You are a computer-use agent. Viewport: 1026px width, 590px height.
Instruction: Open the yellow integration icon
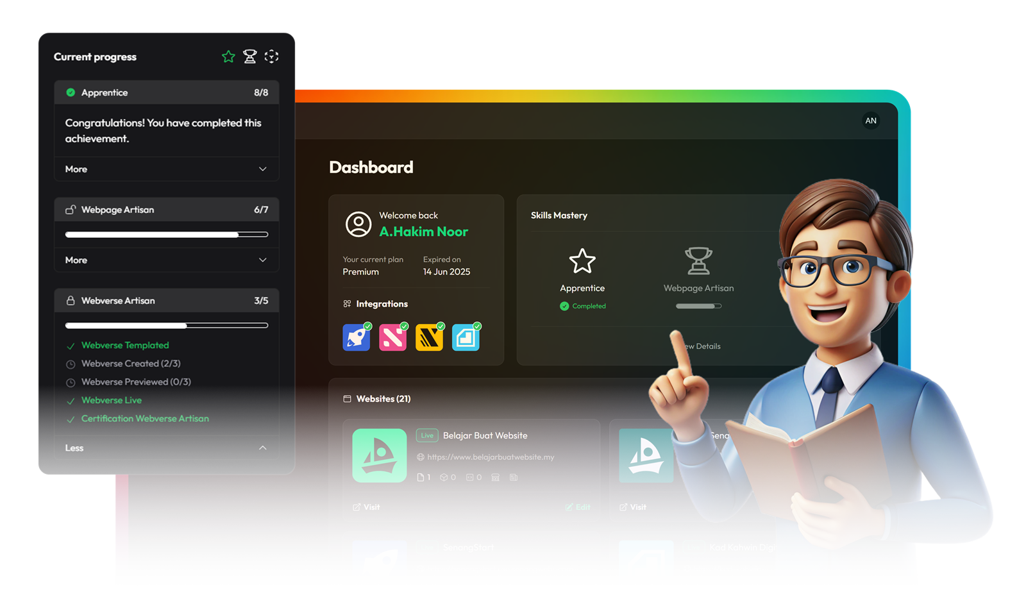point(429,337)
